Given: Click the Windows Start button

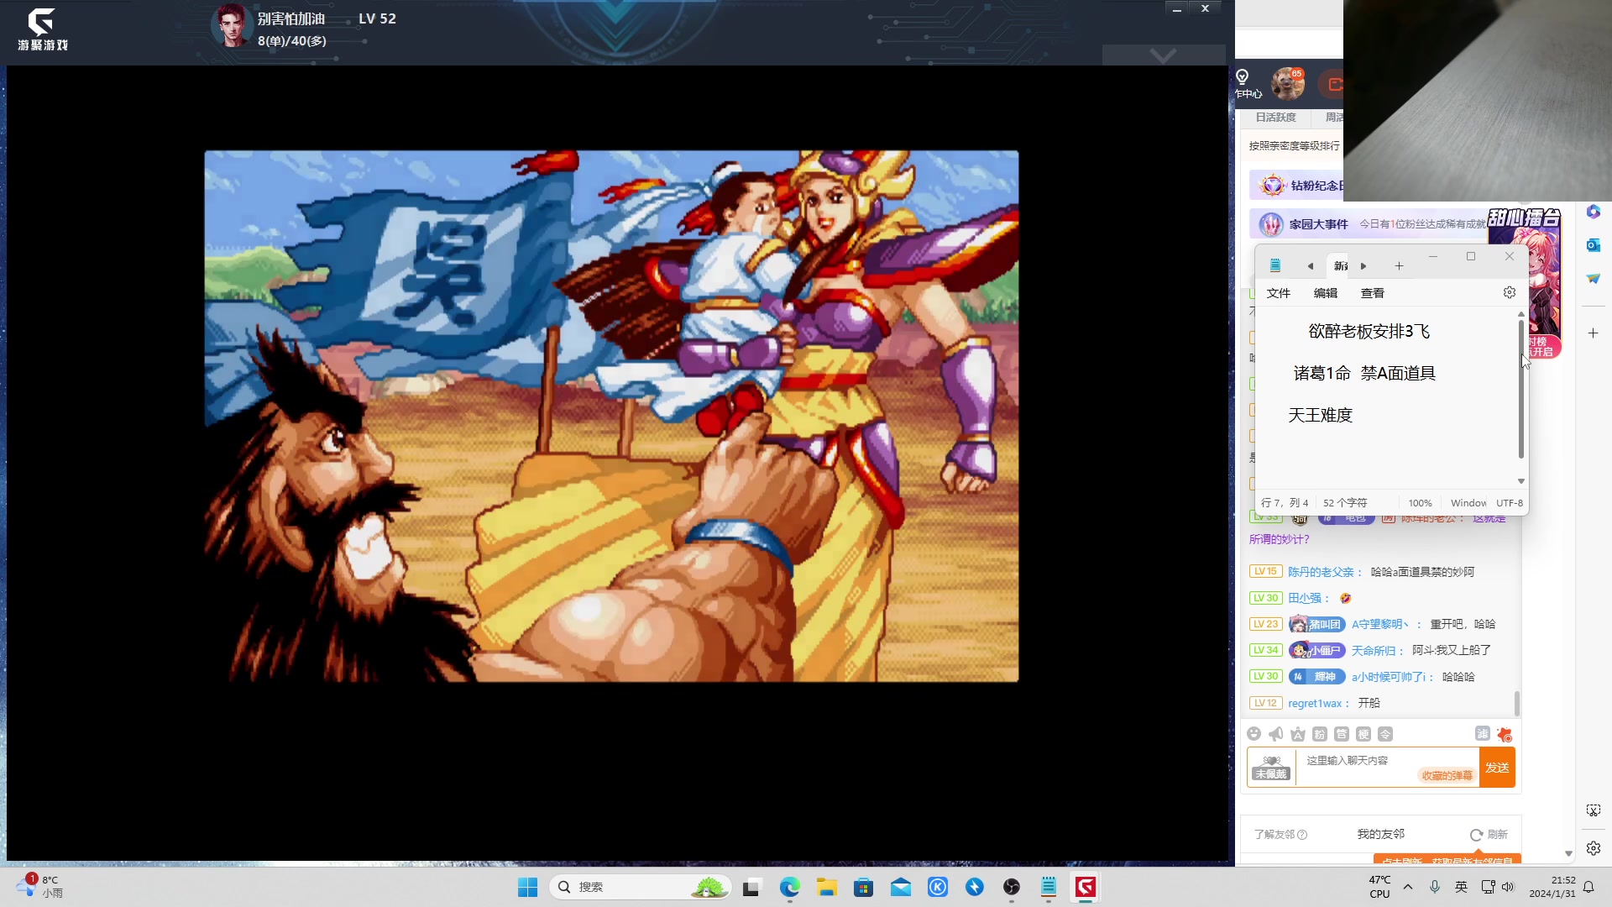Looking at the screenshot, I should (x=528, y=887).
